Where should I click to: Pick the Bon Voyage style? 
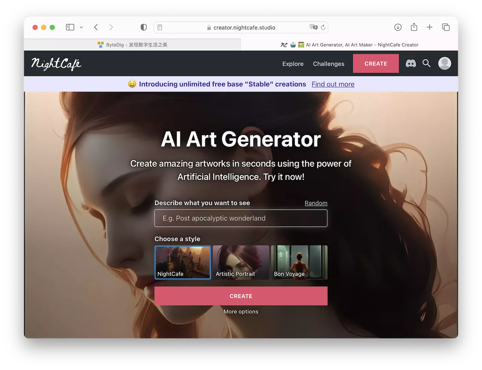pyautogui.click(x=299, y=262)
